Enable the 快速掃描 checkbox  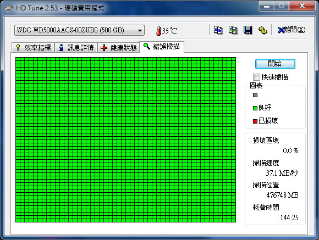point(256,77)
